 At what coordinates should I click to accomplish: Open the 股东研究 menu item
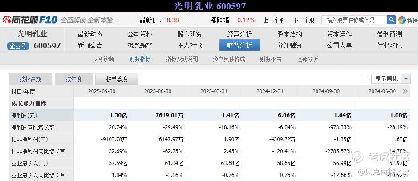click(190, 34)
